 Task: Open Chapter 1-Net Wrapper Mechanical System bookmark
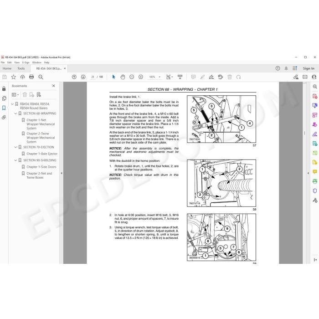click(x=41, y=124)
